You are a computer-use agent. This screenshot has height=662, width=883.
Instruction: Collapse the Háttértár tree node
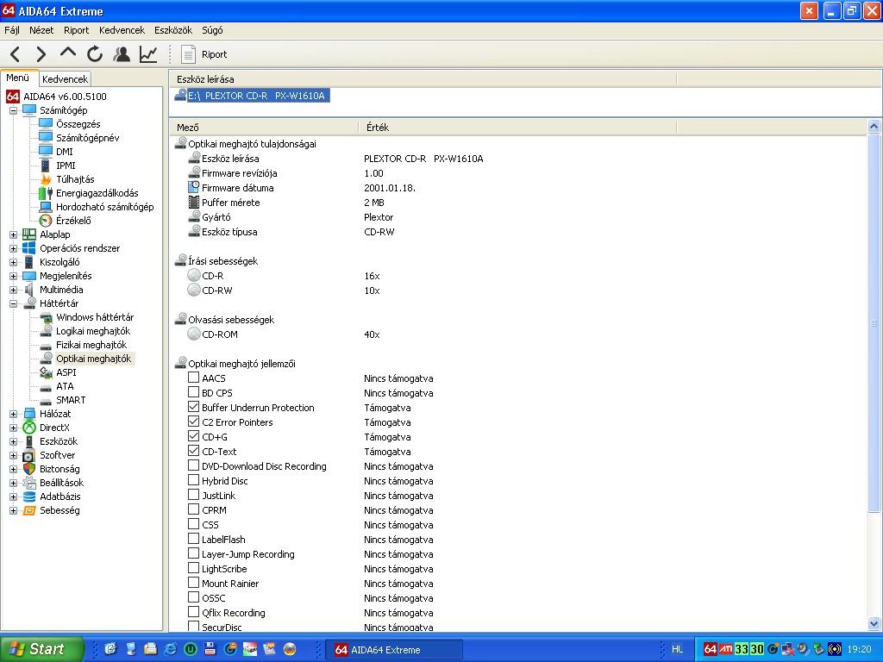coord(13,303)
